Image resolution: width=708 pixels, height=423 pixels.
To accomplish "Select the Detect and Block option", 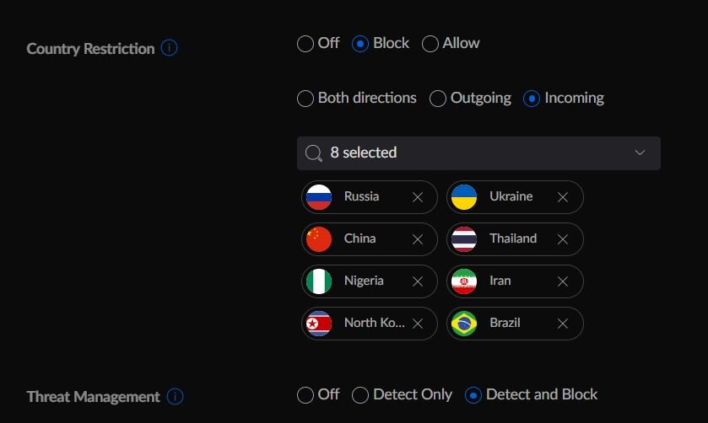I will (473, 395).
